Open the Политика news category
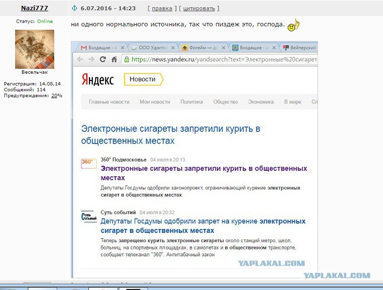Image resolution: width=383 pixels, height=290 pixels. (x=191, y=102)
